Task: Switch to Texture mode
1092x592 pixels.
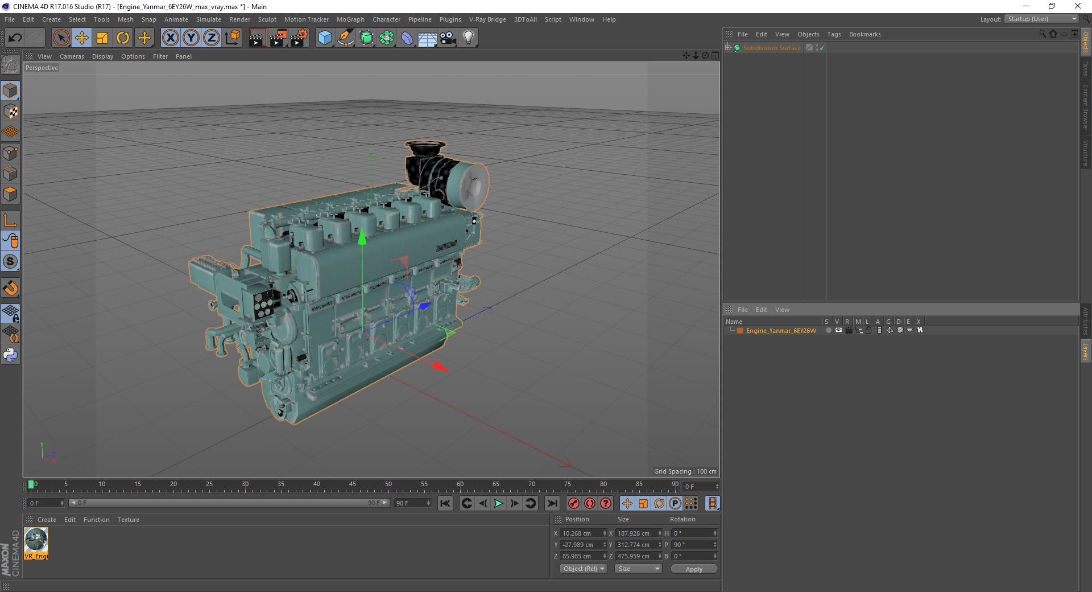Action: pos(10,112)
